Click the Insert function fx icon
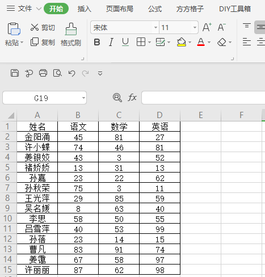265x277 pixels. point(132,98)
